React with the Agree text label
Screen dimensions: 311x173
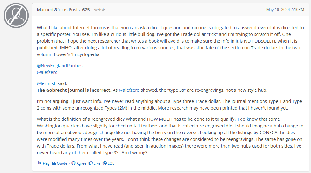(81, 163)
